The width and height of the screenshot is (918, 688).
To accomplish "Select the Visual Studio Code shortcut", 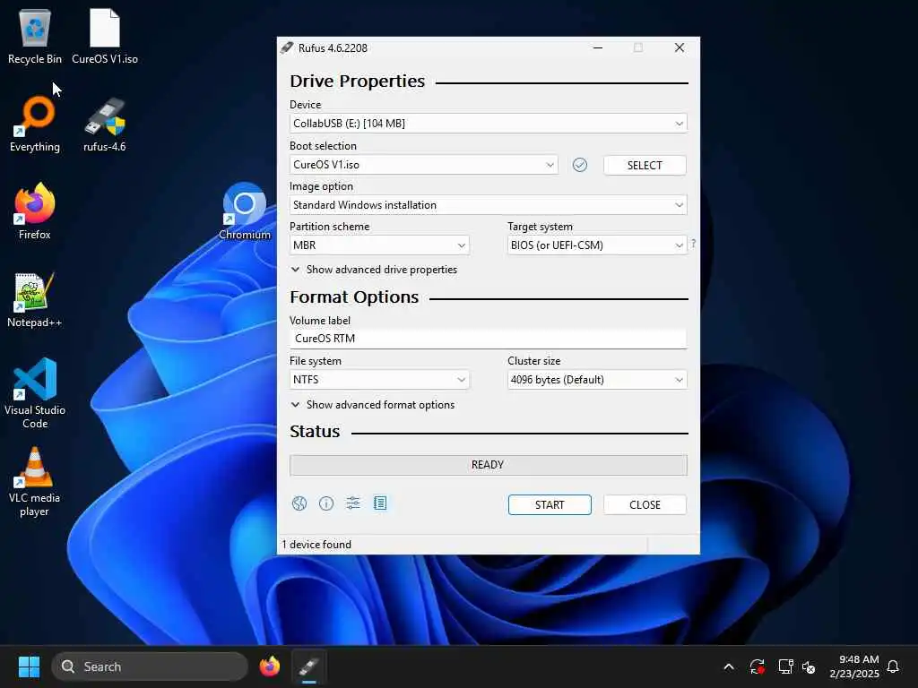I will click(x=35, y=393).
